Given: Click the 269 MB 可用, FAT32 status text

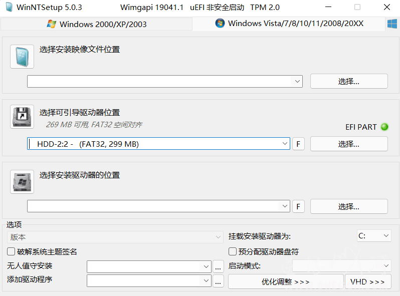Looking at the screenshot, I should (x=94, y=124).
